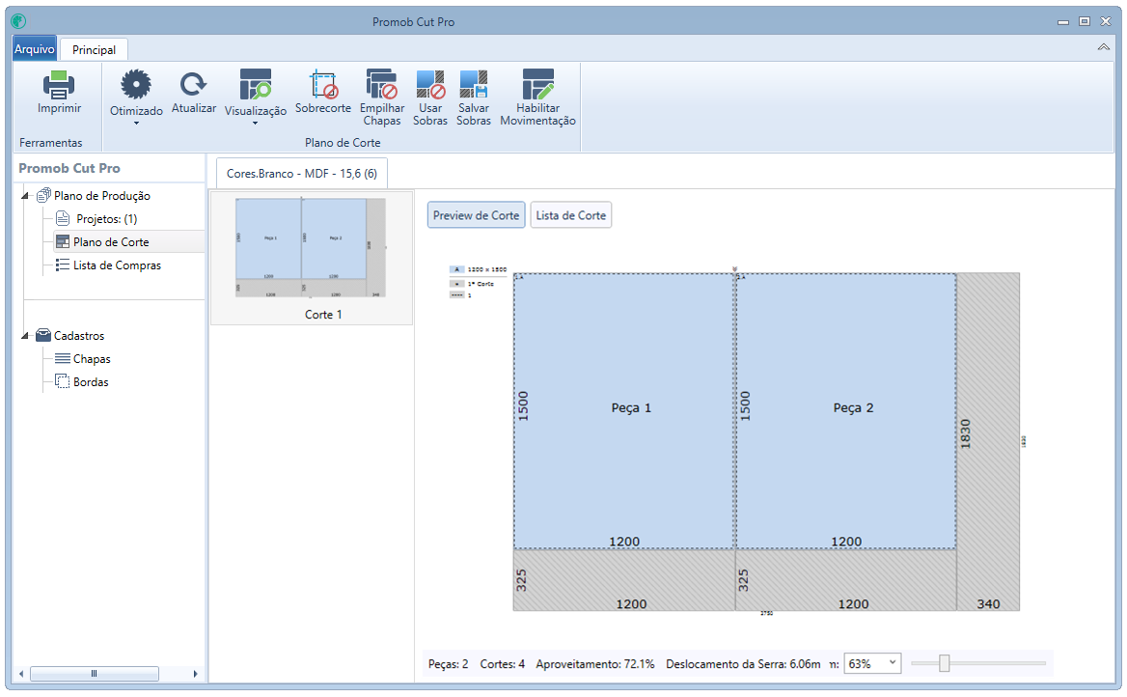This screenshot has height=697, width=1127.
Task: Open Chapas under Cadastros
Action: click(92, 359)
